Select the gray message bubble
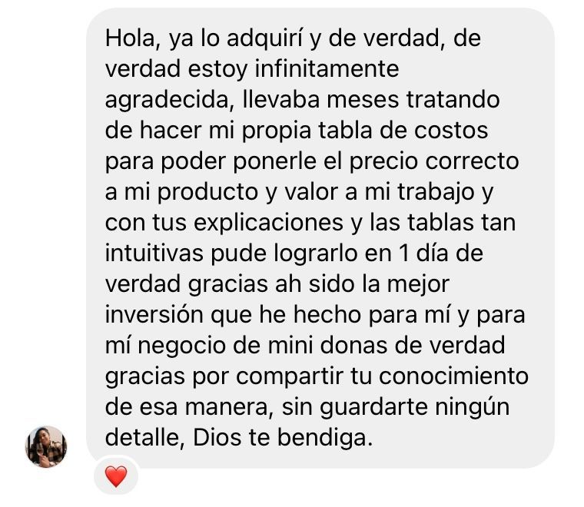584x507 pixels. 320,238
